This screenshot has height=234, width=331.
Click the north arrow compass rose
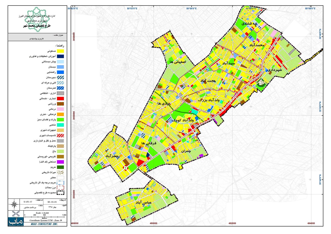14,204
